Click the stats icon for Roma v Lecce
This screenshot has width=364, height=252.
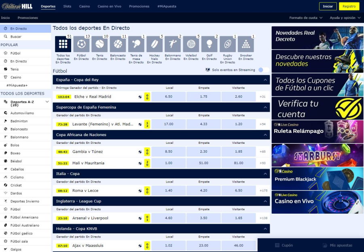coord(140,191)
